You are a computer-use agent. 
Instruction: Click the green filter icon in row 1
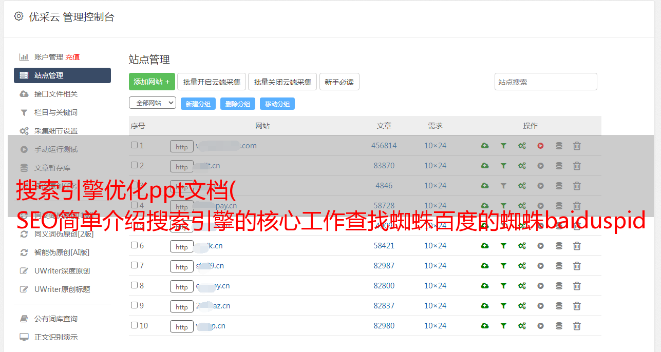(x=503, y=146)
